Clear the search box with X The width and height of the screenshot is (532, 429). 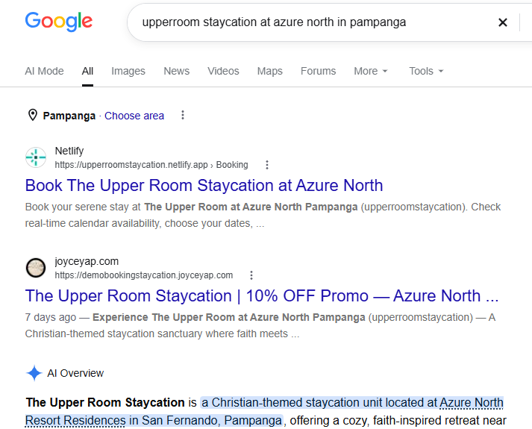point(502,22)
